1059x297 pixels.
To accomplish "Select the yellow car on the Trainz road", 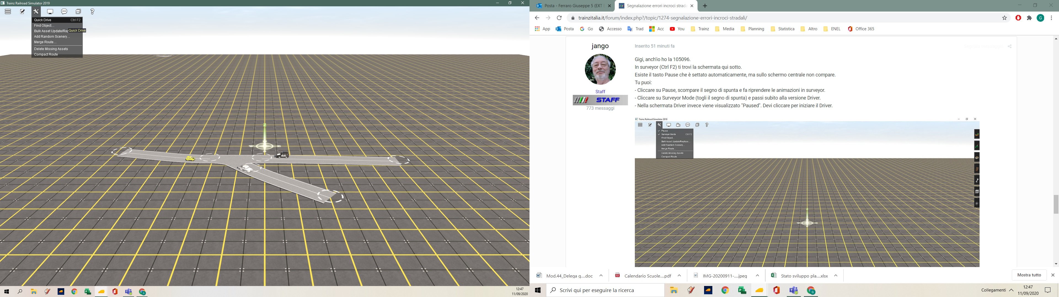I will click(x=190, y=158).
